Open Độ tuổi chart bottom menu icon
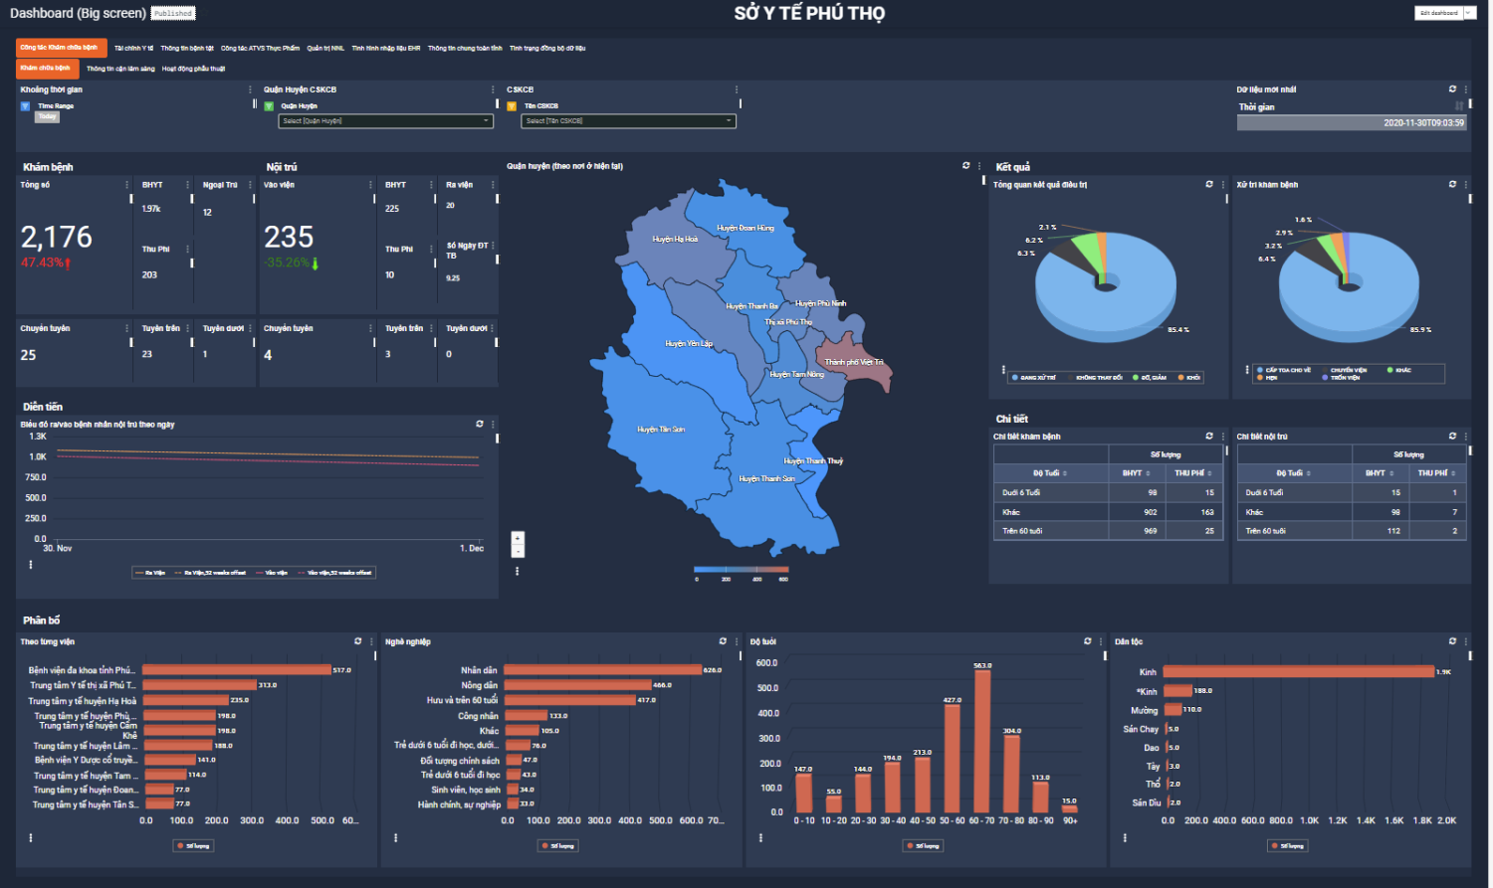 pyautogui.click(x=760, y=838)
